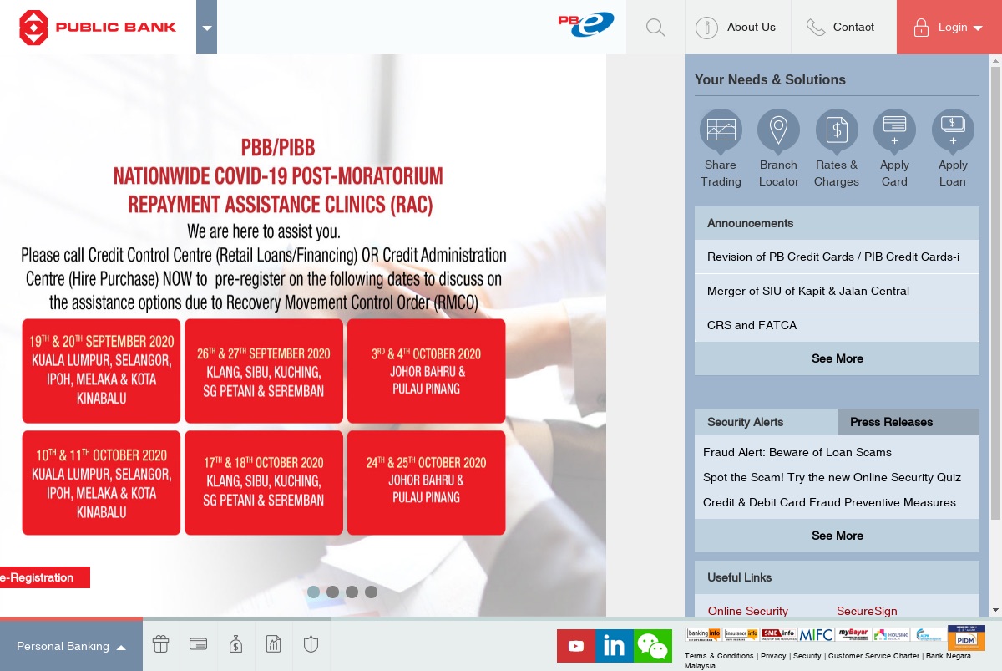Click the shield icon in bottom bar
Viewport: 1002px width, 671px height.
click(311, 644)
